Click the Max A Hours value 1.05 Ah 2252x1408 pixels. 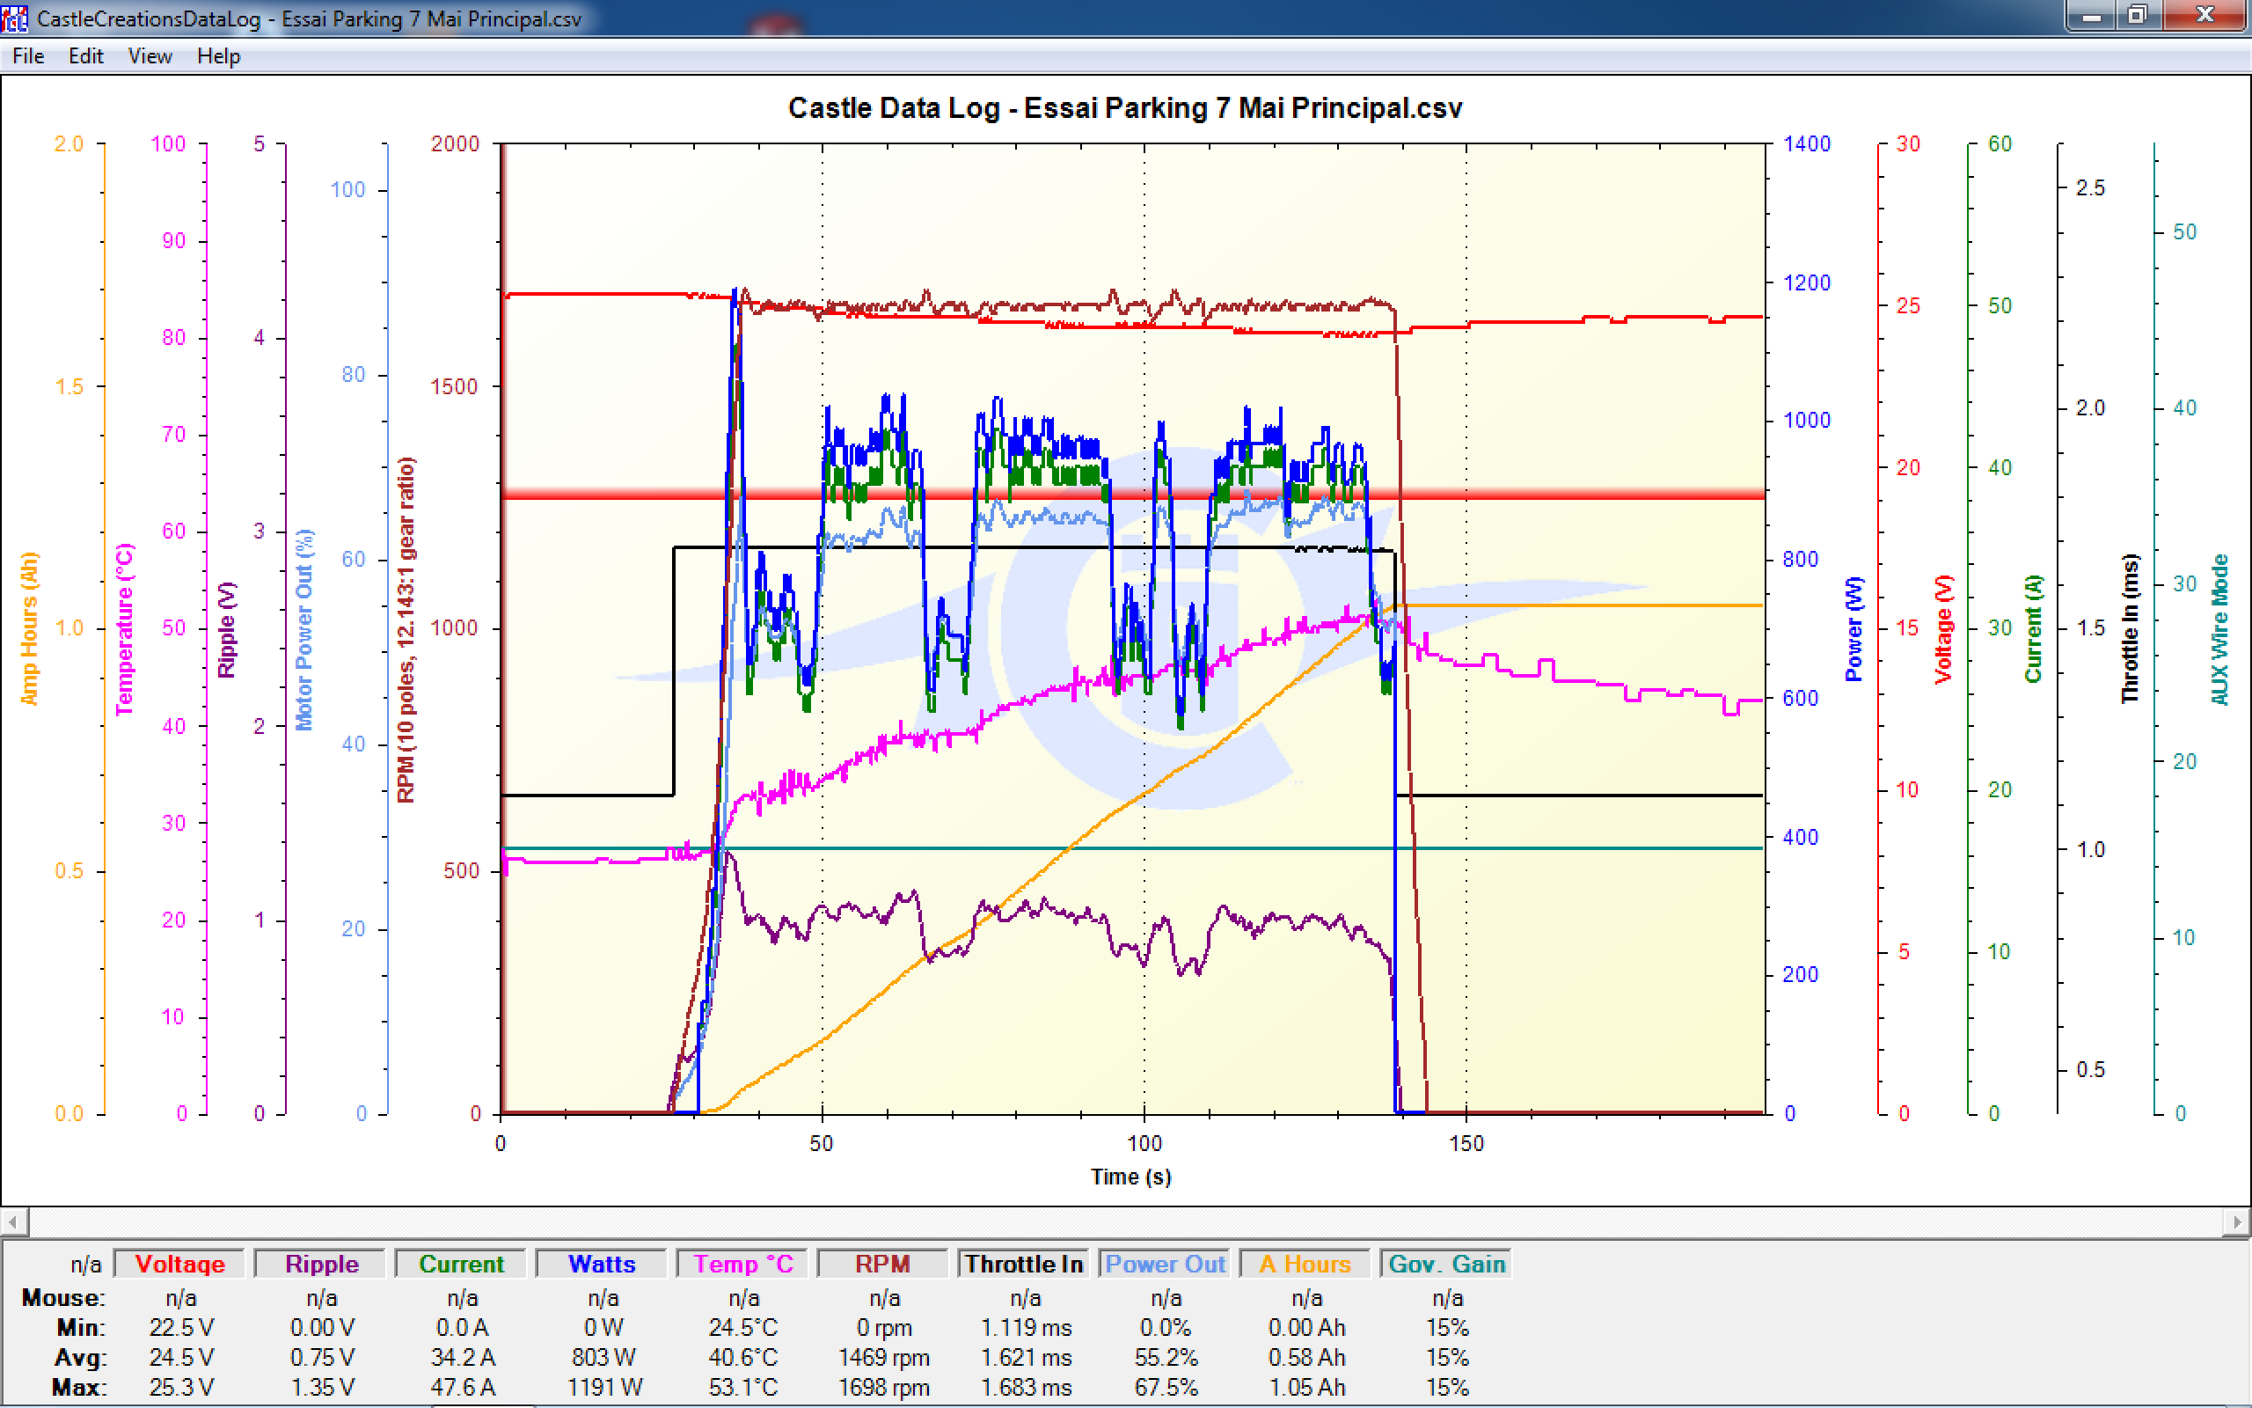(1306, 1387)
